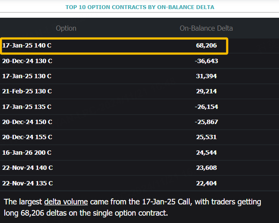Select the -26,154 delta value
The height and width of the screenshot is (223, 279).
(x=206, y=106)
